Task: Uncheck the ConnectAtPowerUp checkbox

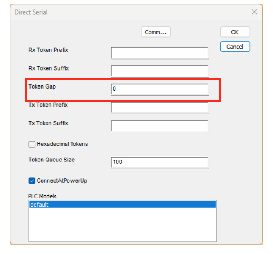Action: 32,181
